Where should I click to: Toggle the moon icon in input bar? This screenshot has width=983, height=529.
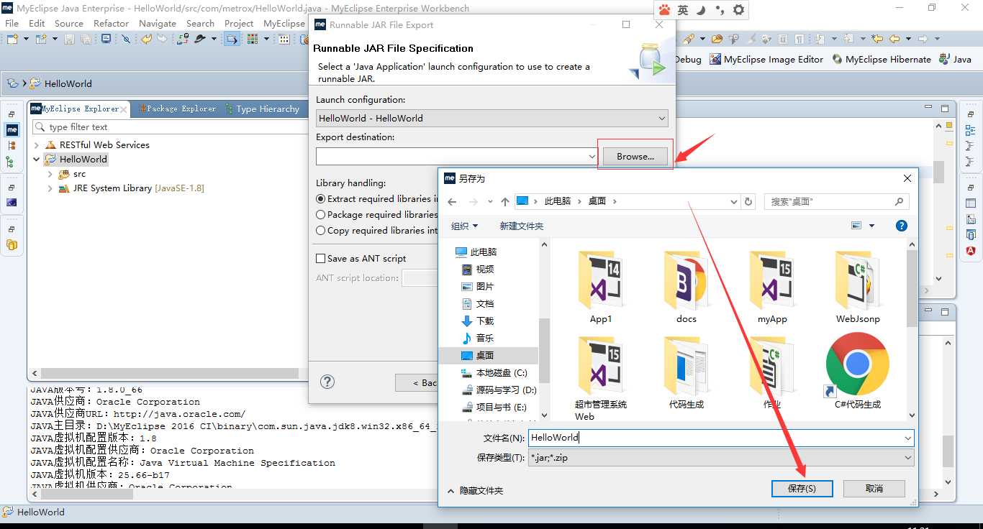point(701,10)
